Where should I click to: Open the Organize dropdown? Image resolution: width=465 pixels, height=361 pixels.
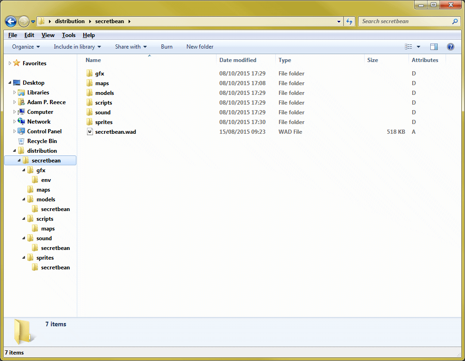tap(26, 47)
